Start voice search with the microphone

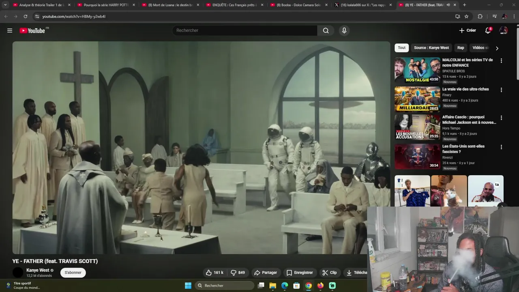[x=344, y=30]
